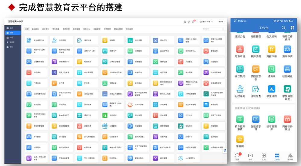Open 财务报销 app card

(x=112, y=158)
